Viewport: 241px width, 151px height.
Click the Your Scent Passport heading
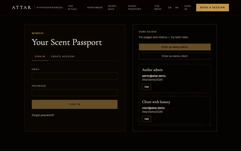67,42
